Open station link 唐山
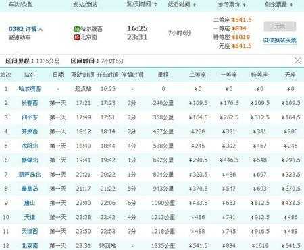Viewport: 304px width, 250px height. pyautogui.click(x=30, y=203)
